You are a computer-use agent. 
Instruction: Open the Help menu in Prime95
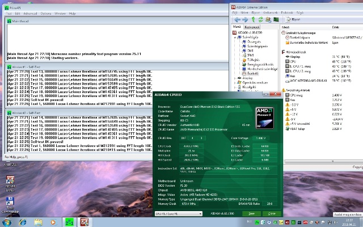pyautogui.click(x=72, y=14)
